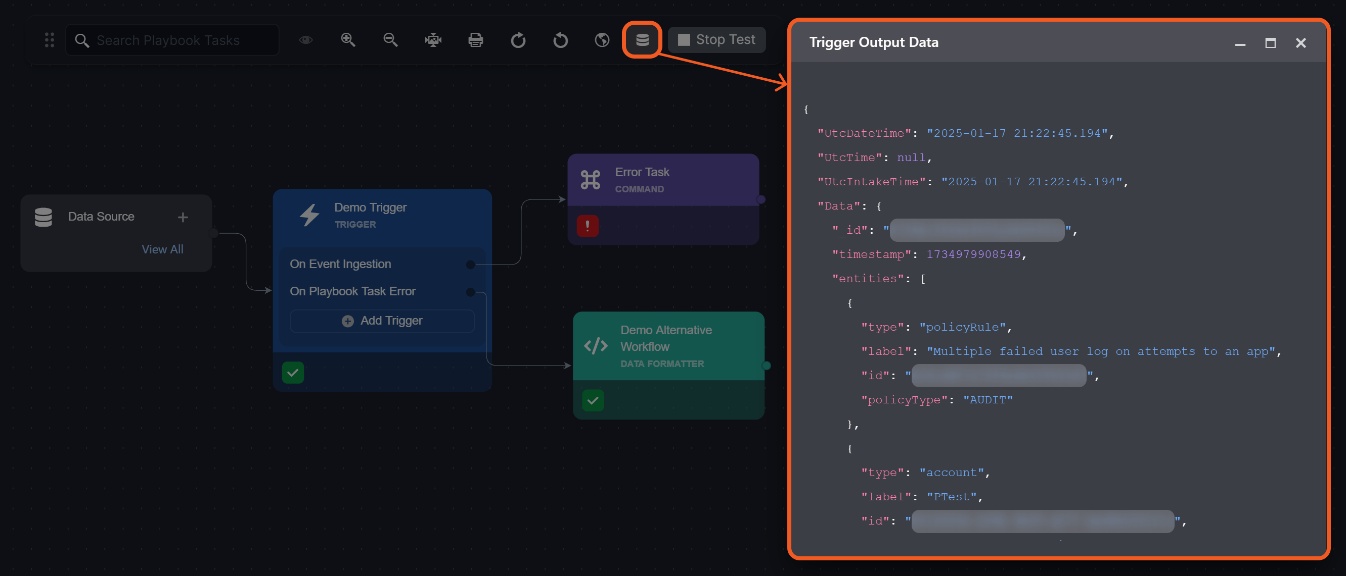Click the zoom in magnifier icon
Image resolution: width=1346 pixels, height=576 pixels.
(348, 40)
